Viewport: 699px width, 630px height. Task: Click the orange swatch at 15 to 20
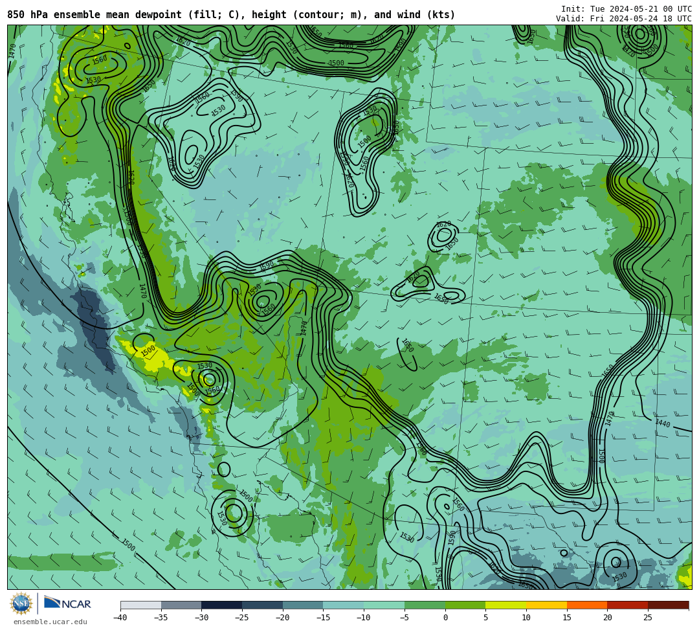[587, 605]
